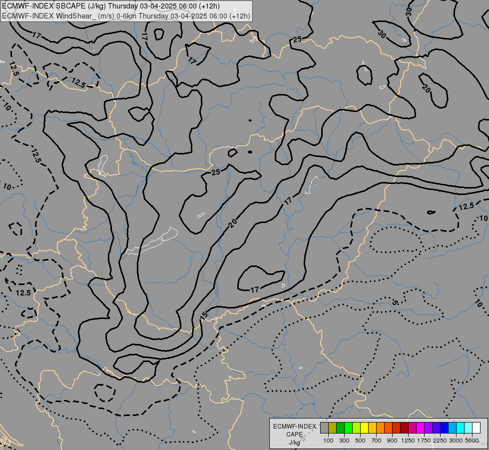Click the CAPE word in legend

pyautogui.click(x=294, y=434)
